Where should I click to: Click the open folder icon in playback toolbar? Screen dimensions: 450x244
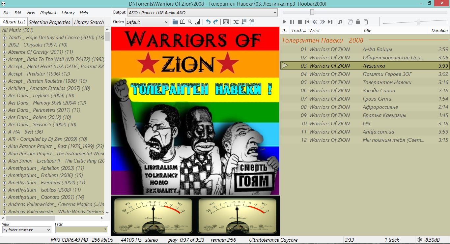click(350, 22)
